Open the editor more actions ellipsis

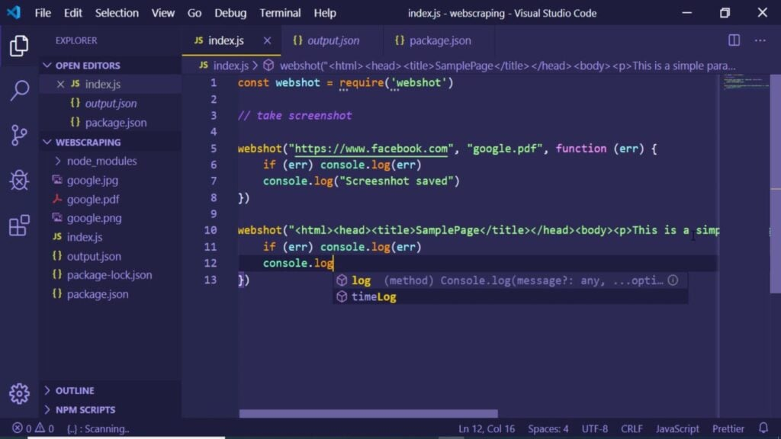tap(760, 40)
